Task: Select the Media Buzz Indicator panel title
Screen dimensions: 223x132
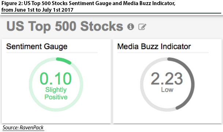Action: [x=154, y=46]
